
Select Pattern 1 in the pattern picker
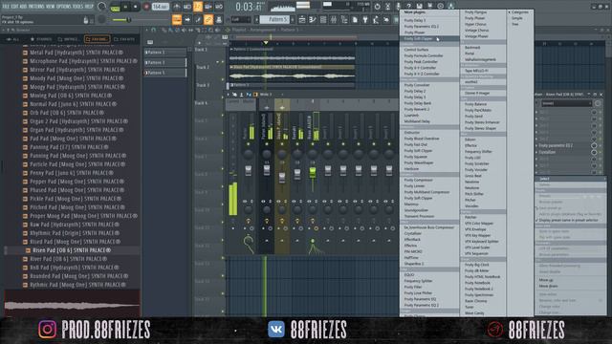[165, 52]
